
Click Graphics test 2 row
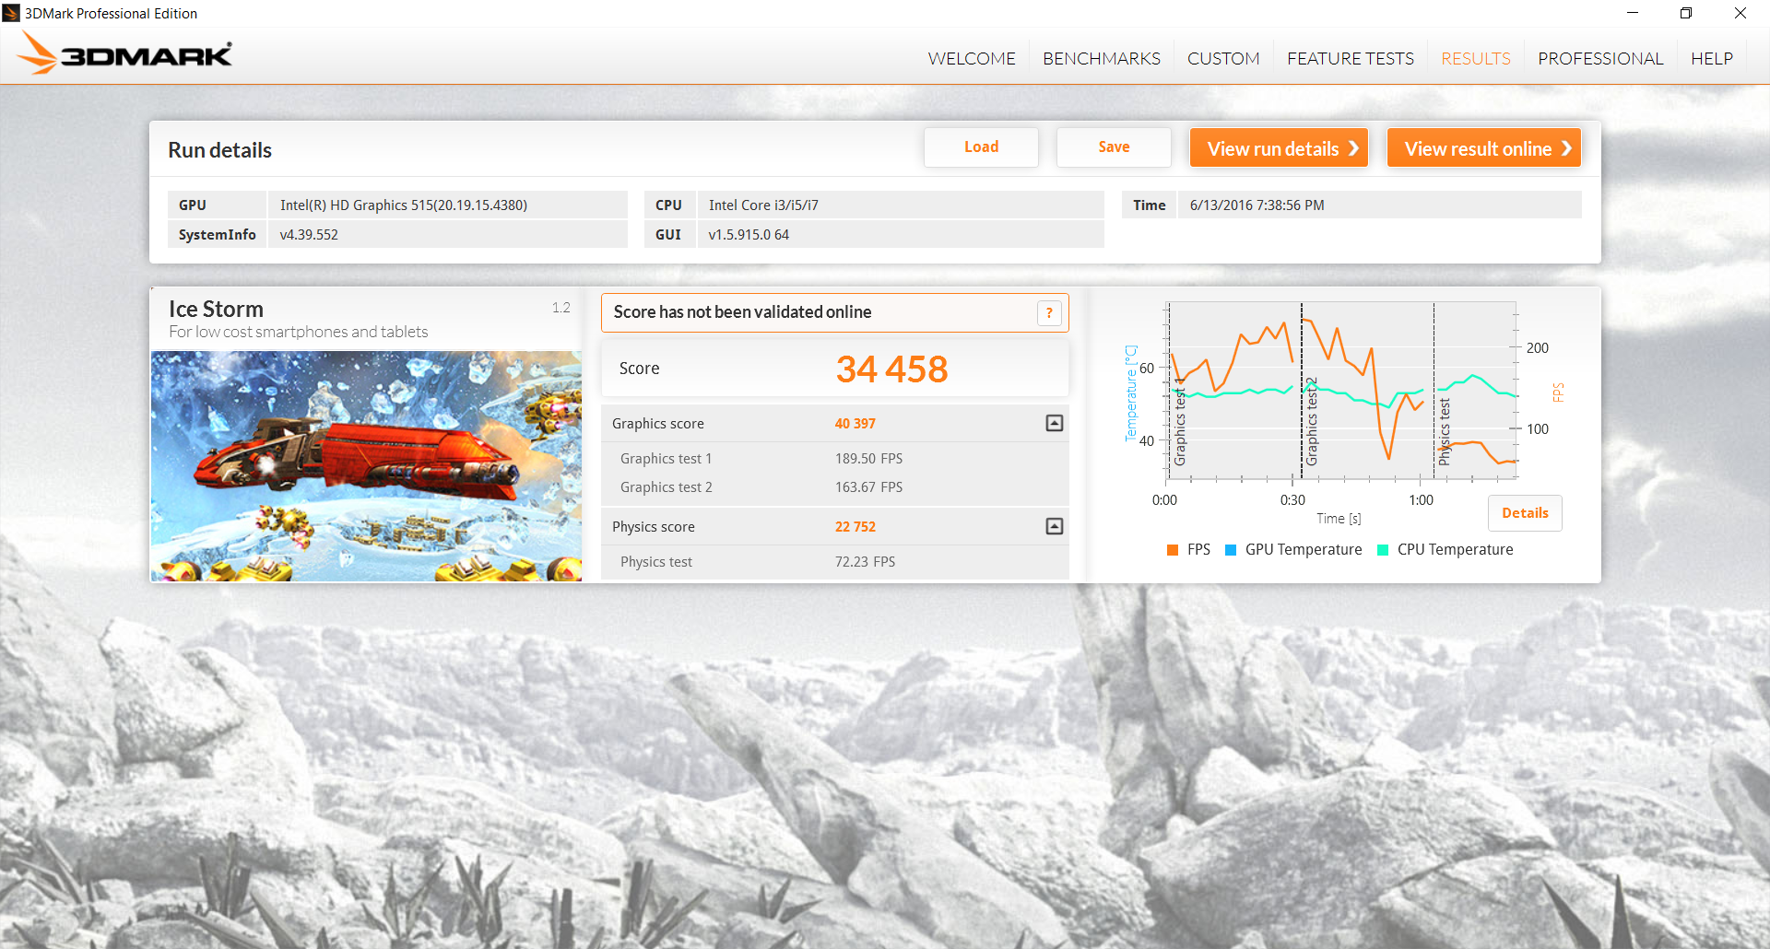834,487
